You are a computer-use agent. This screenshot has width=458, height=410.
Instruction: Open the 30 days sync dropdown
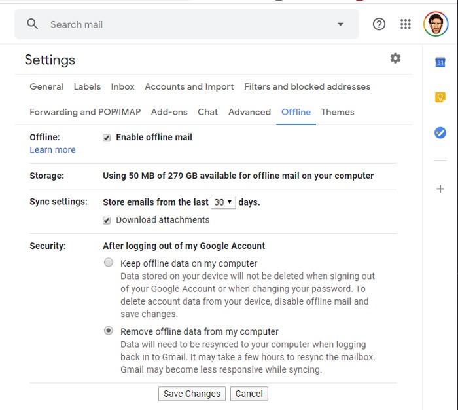(x=223, y=202)
